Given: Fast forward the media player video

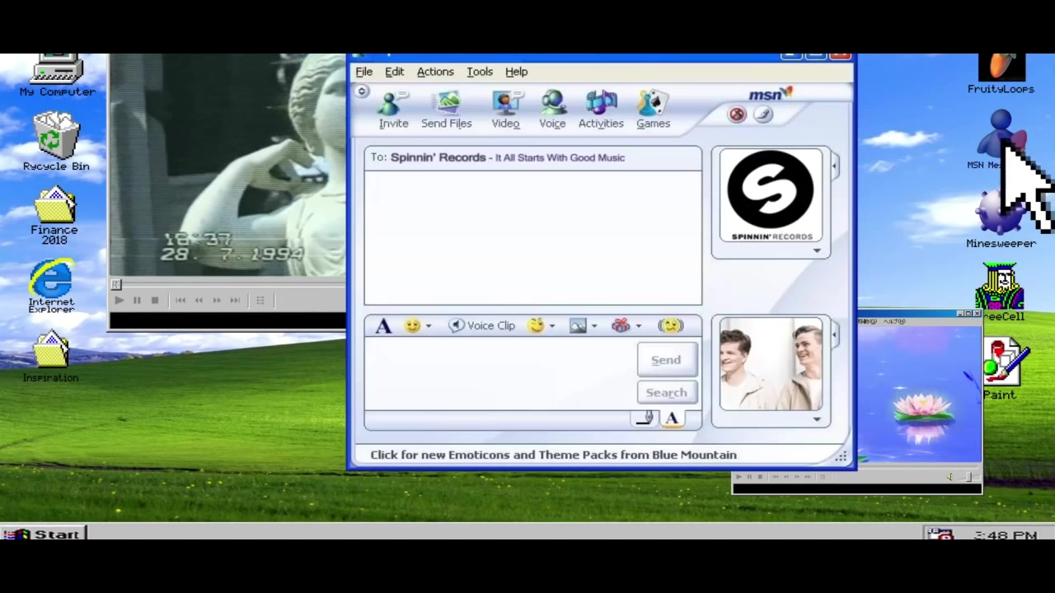Looking at the screenshot, I should 217,301.
